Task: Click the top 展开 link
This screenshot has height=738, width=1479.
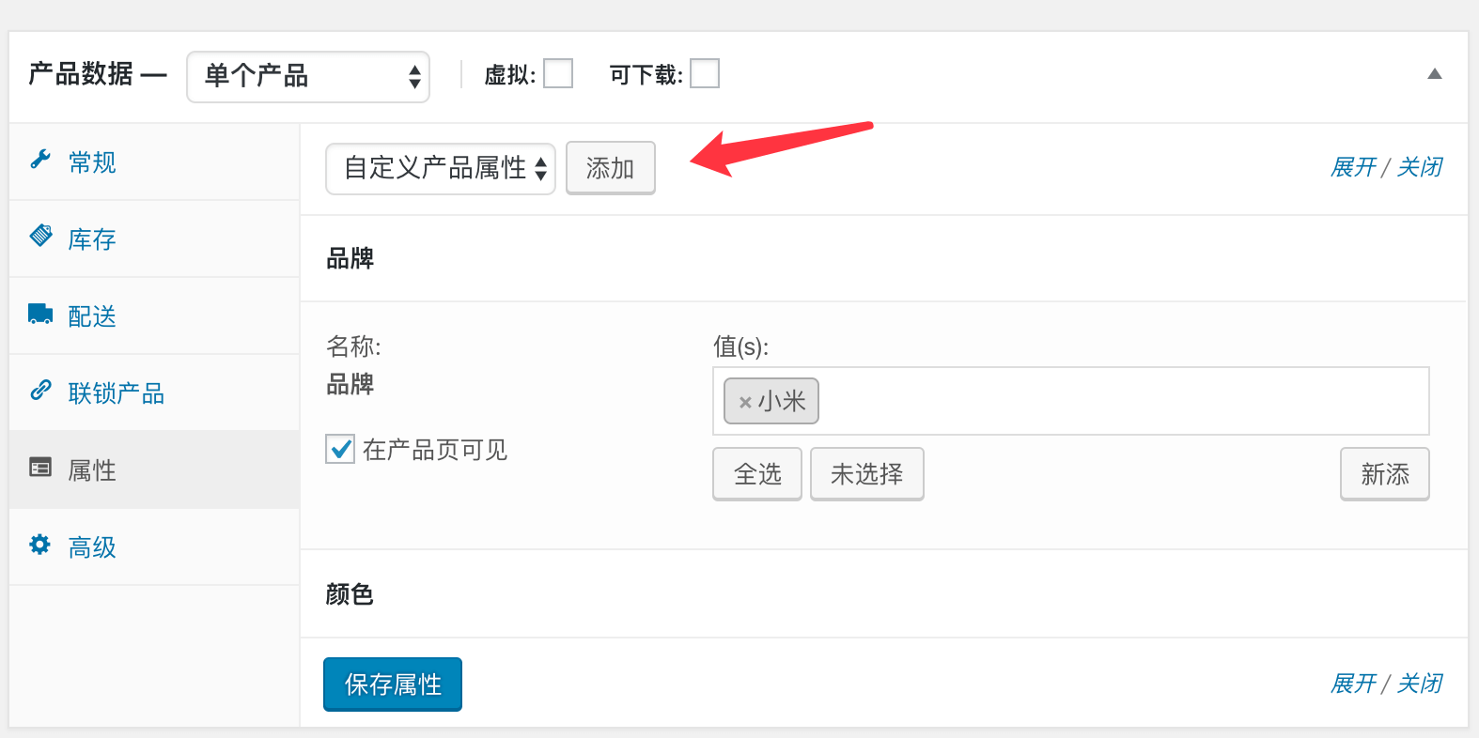Action: pyautogui.click(x=1353, y=167)
